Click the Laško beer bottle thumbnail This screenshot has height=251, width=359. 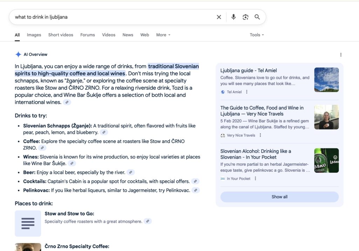[x=326, y=161]
